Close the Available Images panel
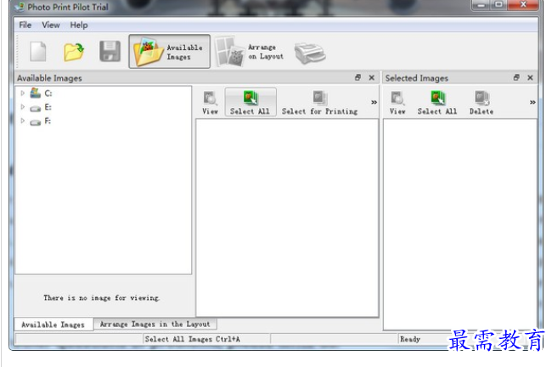The height and width of the screenshot is (367, 552). 371,77
